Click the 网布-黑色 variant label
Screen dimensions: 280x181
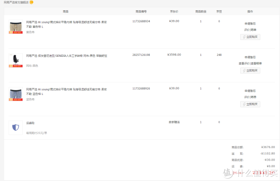pos(32,66)
